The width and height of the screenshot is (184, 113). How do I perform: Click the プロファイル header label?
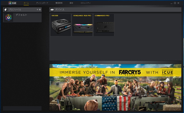[x=15, y=10]
